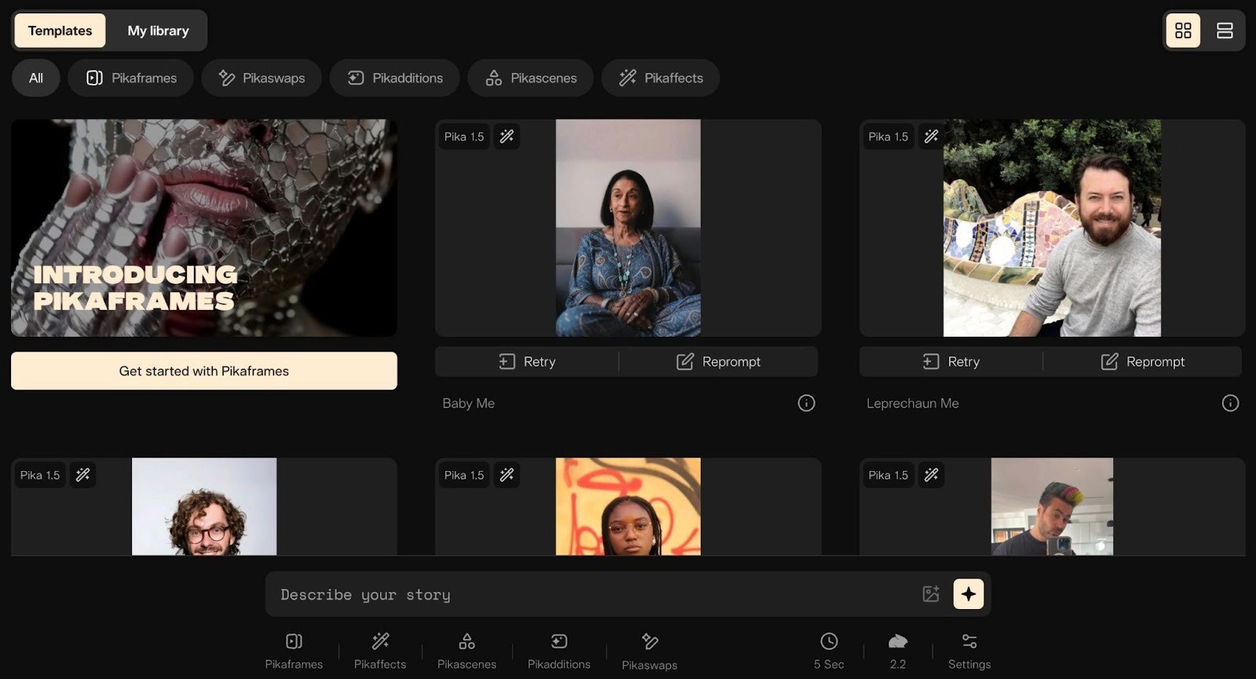The image size is (1256, 679).
Task: Reprompt the Baby Me template
Action: pyautogui.click(x=718, y=361)
